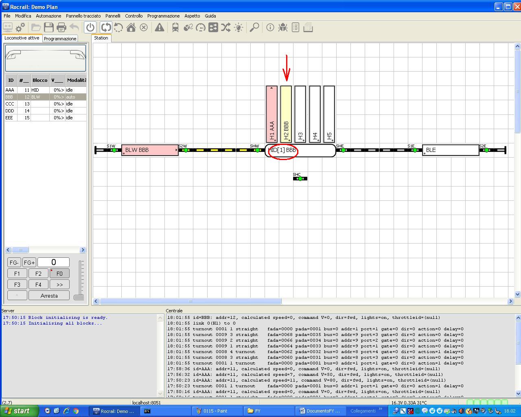Click the open folder toolbar icon
Image resolution: width=521 pixels, height=417 pixels.
[x=36, y=28]
